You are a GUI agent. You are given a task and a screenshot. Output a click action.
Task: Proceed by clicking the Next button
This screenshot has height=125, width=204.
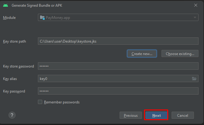click(157, 116)
